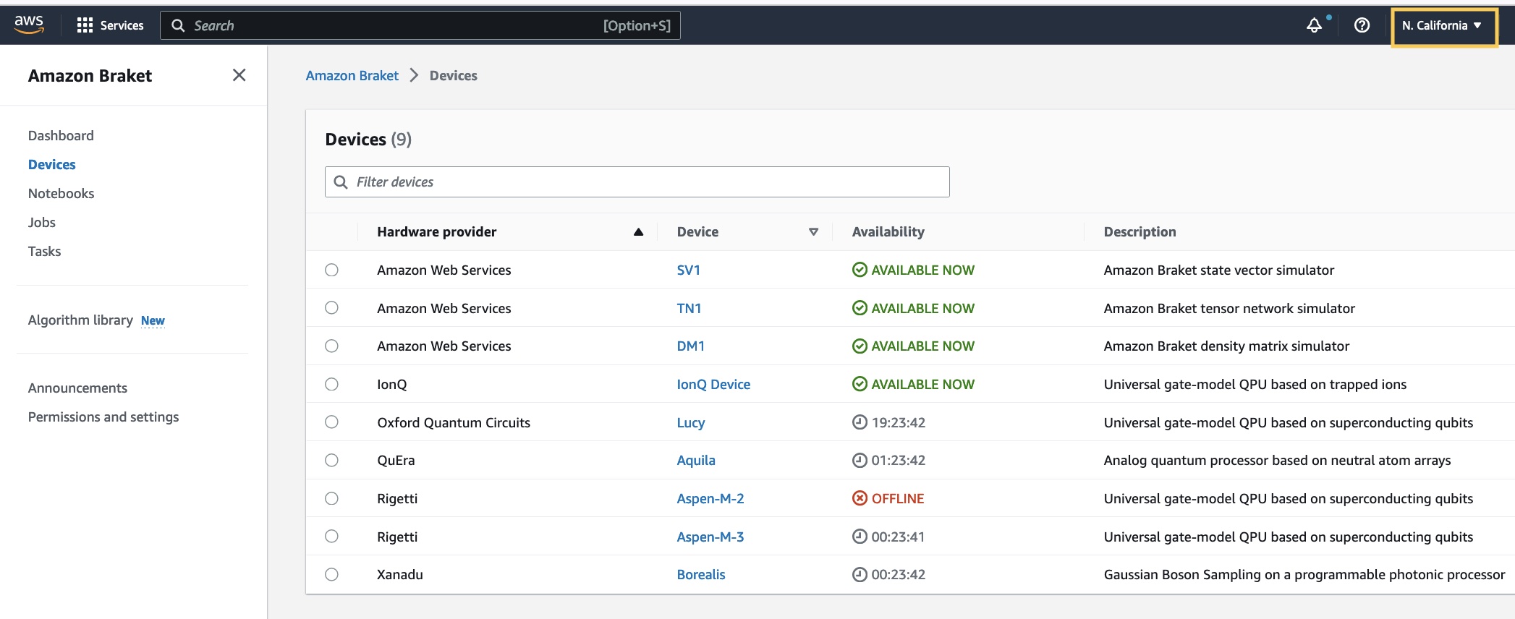1515x619 pixels.
Task: Click the available checkmark icon for IonQ Device
Action: click(x=860, y=384)
